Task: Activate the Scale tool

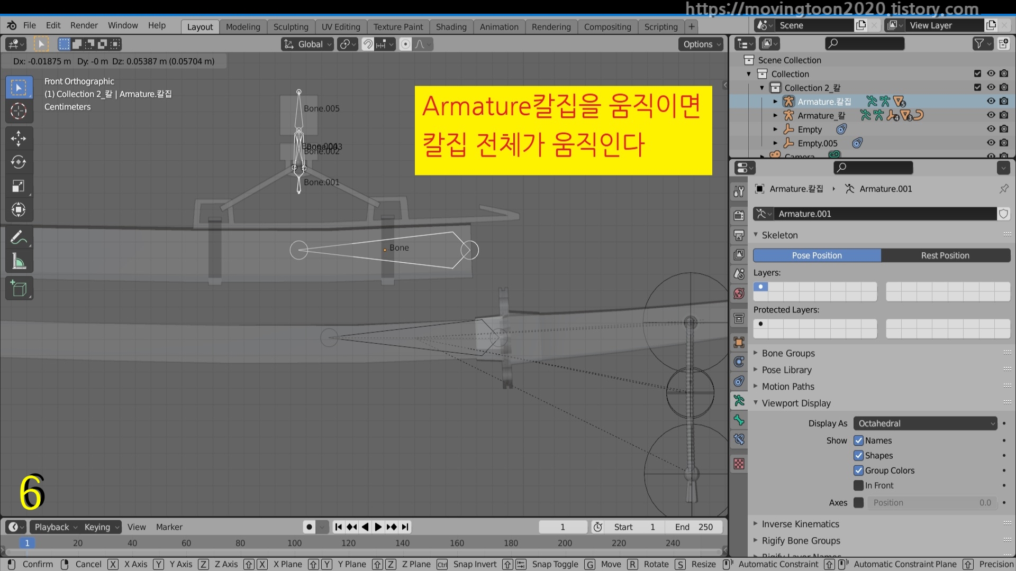Action: [19, 186]
